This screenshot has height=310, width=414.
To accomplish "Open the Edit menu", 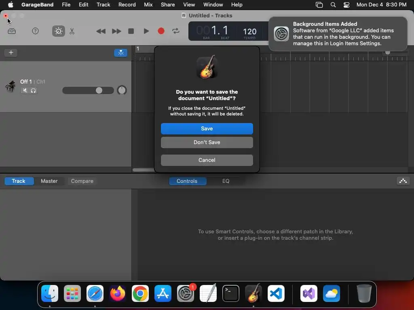I will click(83, 4).
